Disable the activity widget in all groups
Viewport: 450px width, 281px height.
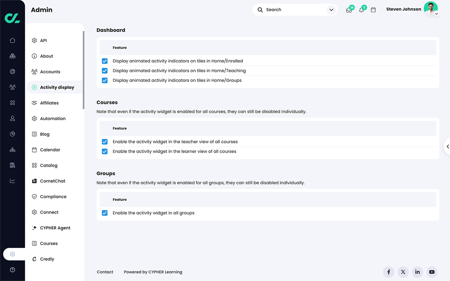coord(105,213)
